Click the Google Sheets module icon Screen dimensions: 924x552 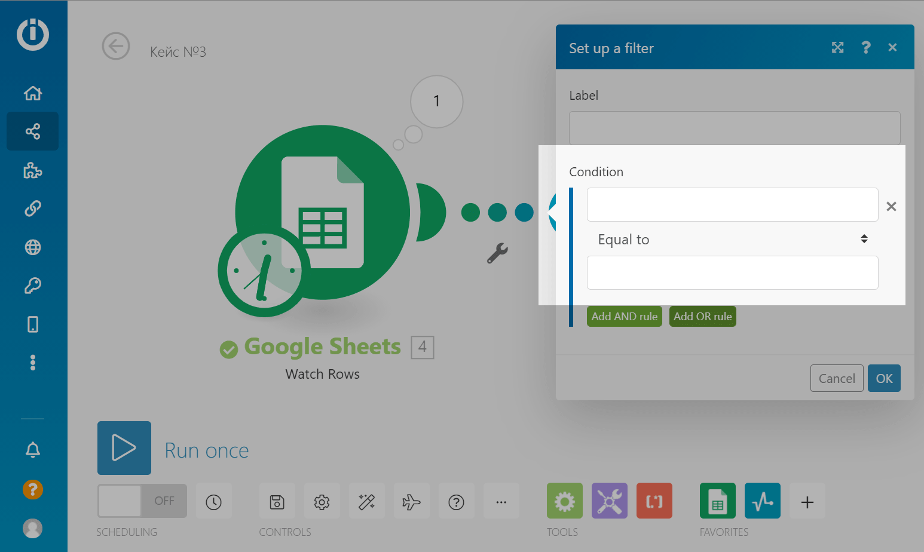tap(323, 212)
